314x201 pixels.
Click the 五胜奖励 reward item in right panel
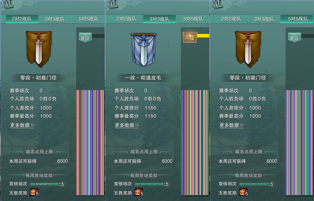click(244, 192)
